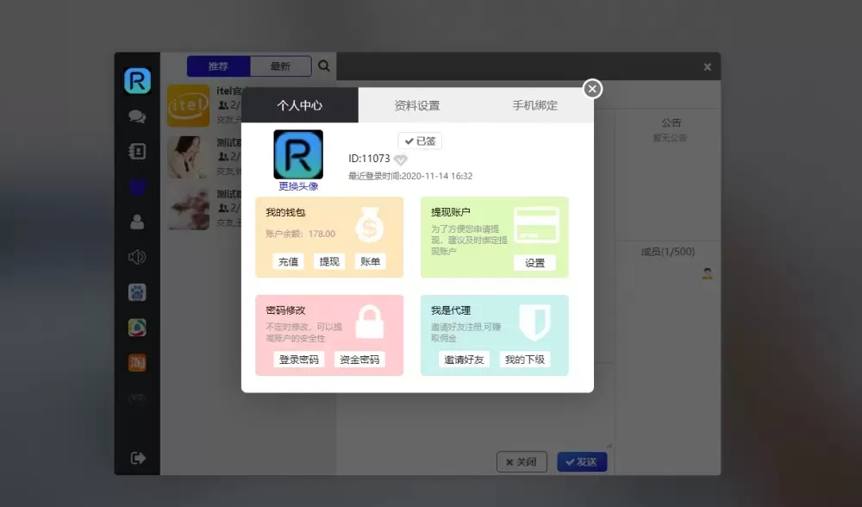
Task: Click the search magnifier icon
Action: tap(323, 66)
